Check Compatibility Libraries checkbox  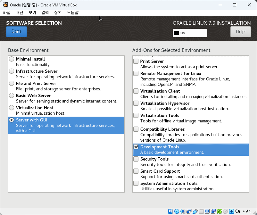coord(136,129)
